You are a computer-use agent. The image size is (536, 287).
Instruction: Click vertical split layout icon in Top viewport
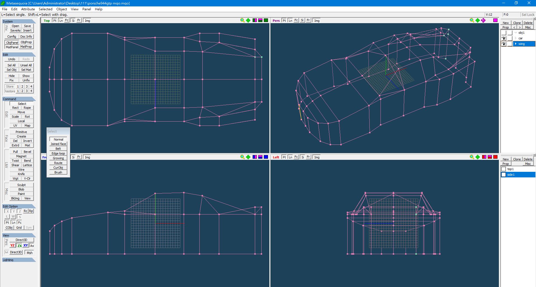(x=255, y=20)
